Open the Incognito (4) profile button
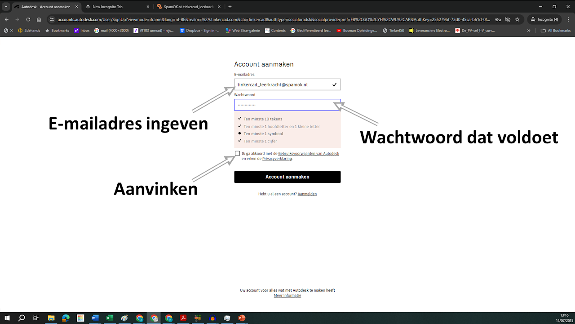 point(544,19)
